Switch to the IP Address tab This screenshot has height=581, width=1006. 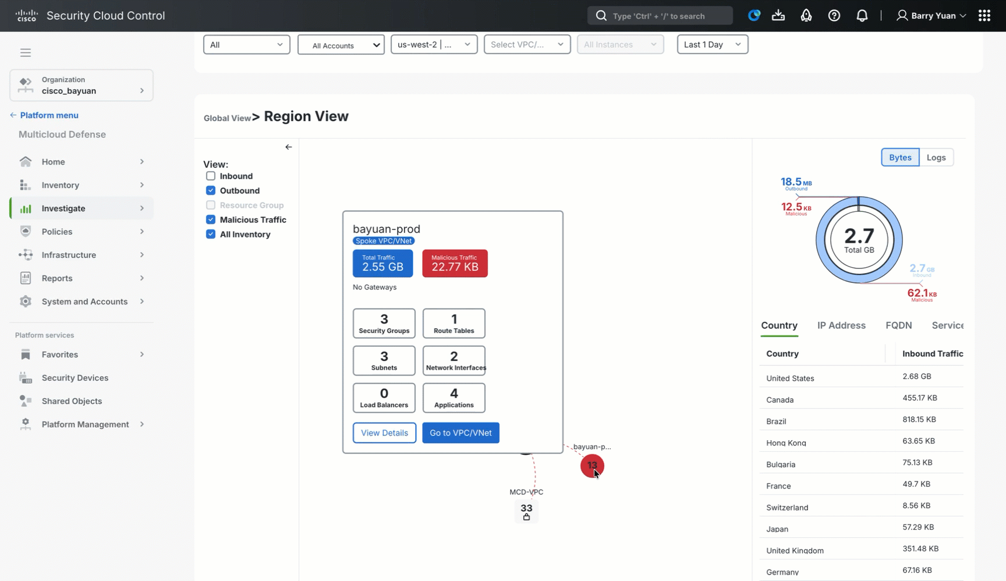pyautogui.click(x=841, y=325)
